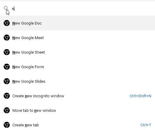Image resolution: width=155 pixels, height=130 pixels.
Task: Click the magnifying glass search icon
Action: [x=6, y=8]
